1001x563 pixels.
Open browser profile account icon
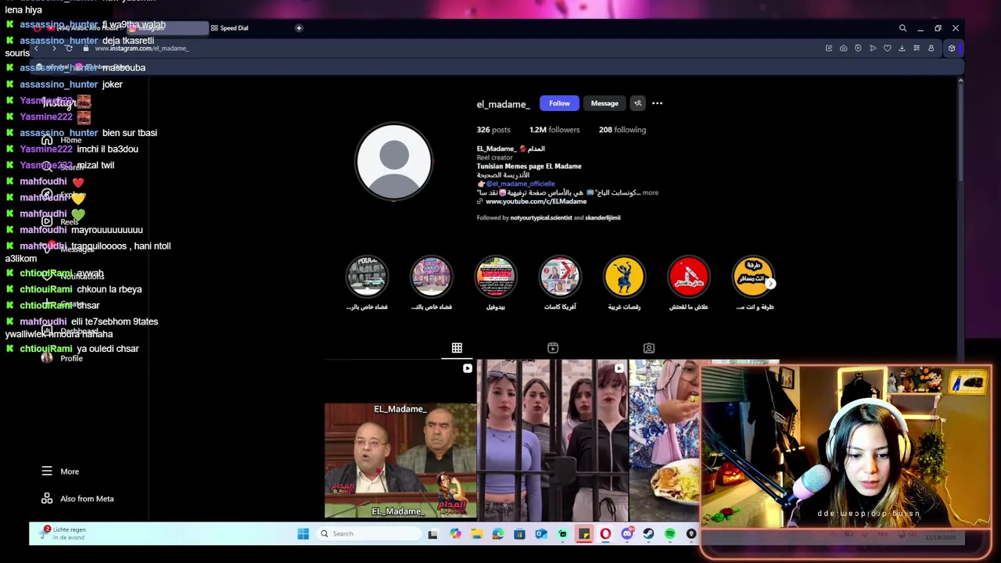pyautogui.click(x=931, y=48)
